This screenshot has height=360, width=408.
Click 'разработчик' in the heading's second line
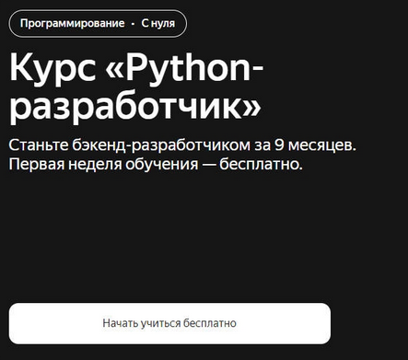pos(126,106)
